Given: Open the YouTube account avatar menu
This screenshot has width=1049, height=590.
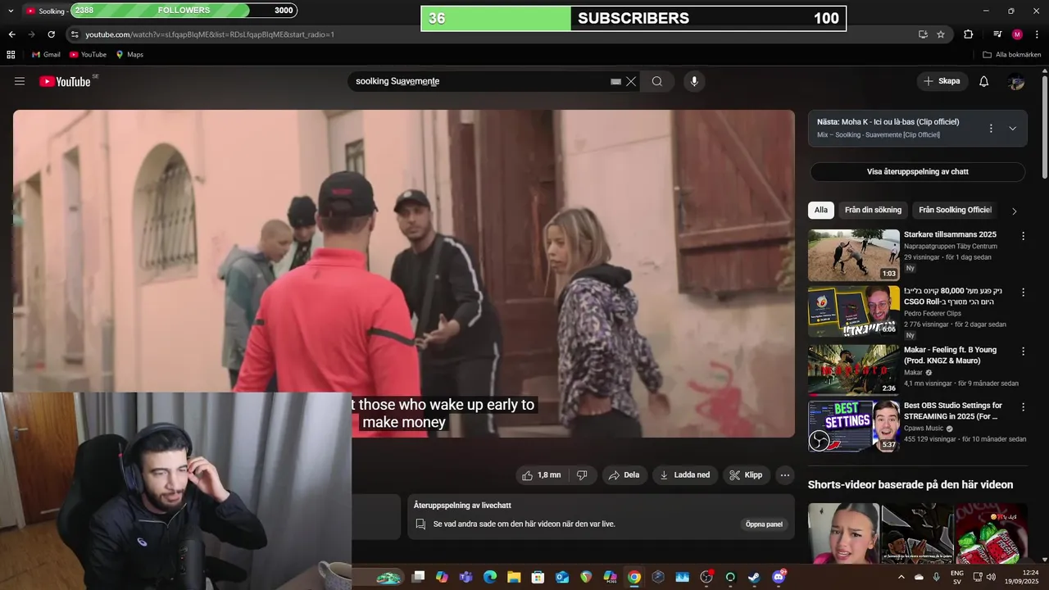Looking at the screenshot, I should click(1016, 81).
